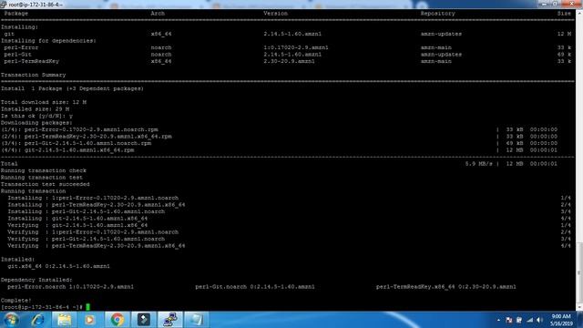The height and width of the screenshot is (328, 583).
Task: Click 'Installed size: 29 M' line
Action: click(x=35, y=109)
